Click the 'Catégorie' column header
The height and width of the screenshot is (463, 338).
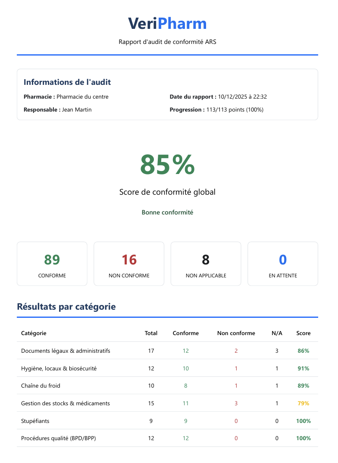[34, 333]
